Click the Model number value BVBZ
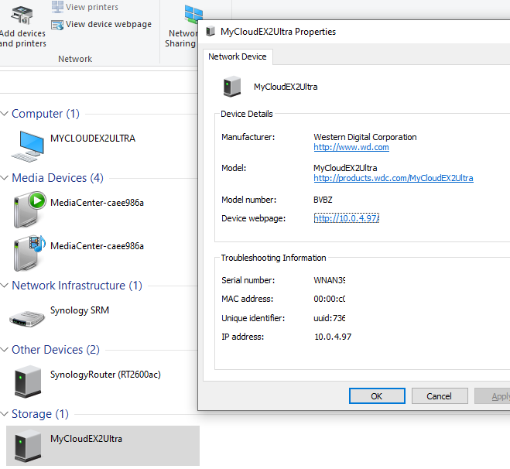The width and height of the screenshot is (510, 469). [x=323, y=200]
